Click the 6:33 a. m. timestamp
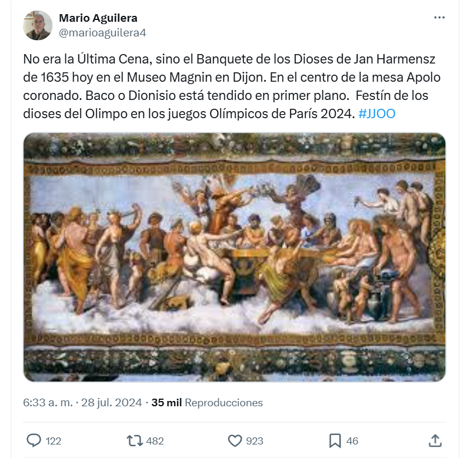The image size is (470, 458). point(48,403)
